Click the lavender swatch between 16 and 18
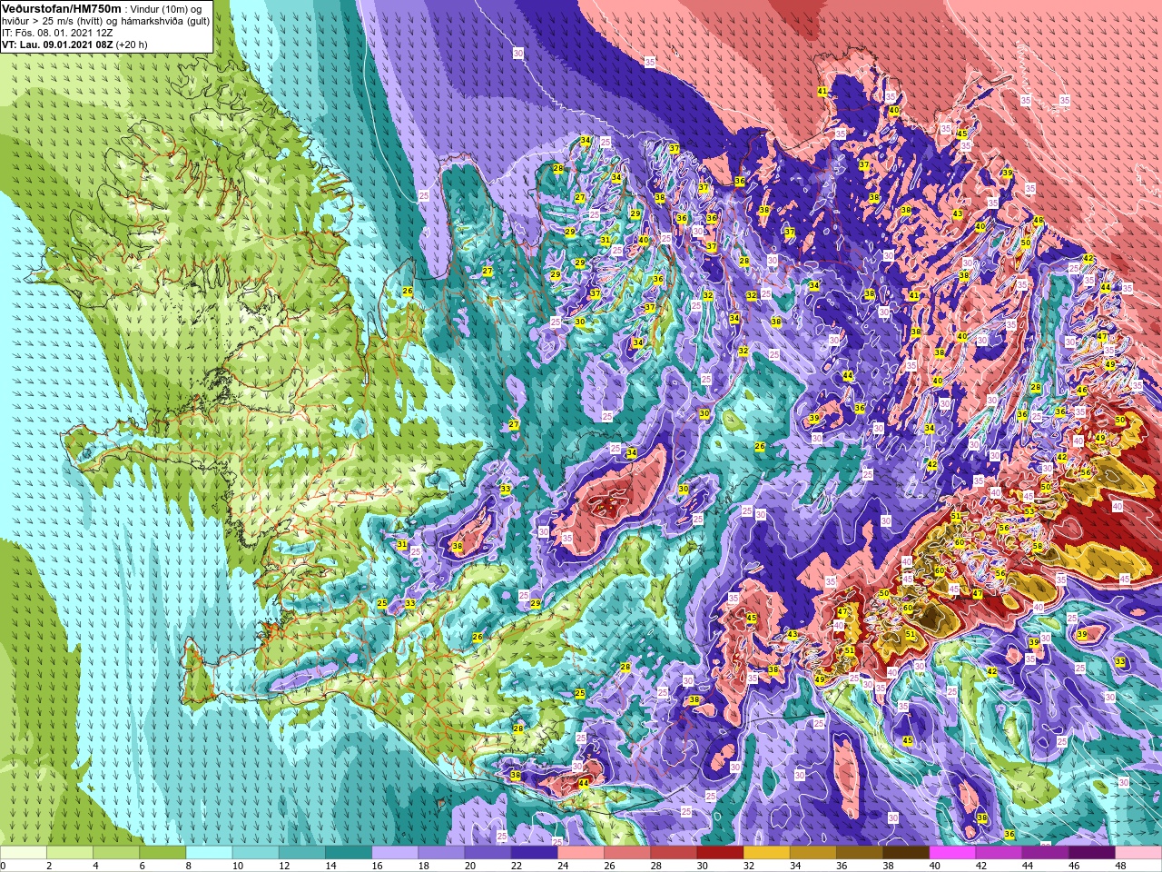This screenshot has width=1162, height=872. [394, 852]
